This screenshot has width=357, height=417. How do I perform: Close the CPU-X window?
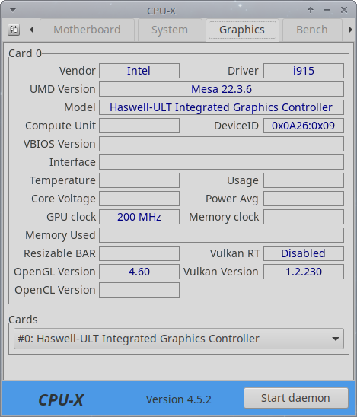click(x=344, y=10)
